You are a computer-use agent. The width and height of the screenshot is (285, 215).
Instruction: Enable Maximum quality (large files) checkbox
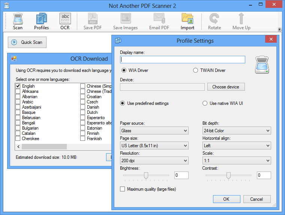123,189
